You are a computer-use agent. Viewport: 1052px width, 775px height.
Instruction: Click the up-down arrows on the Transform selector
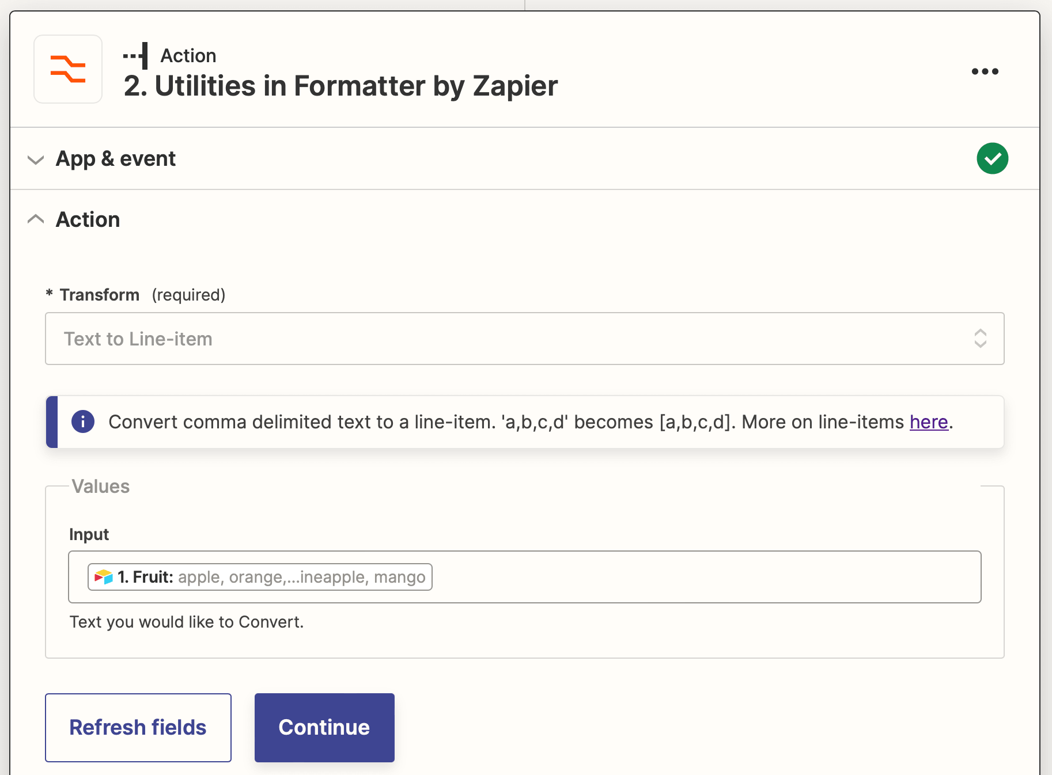point(981,339)
